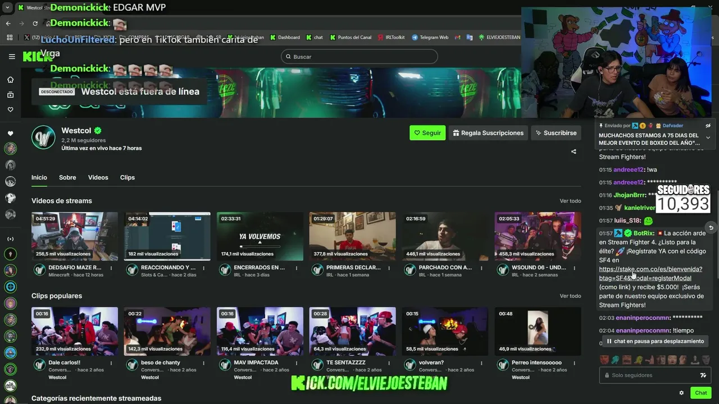Open DEDSAFIO MAZE video thumbnail

click(75, 236)
